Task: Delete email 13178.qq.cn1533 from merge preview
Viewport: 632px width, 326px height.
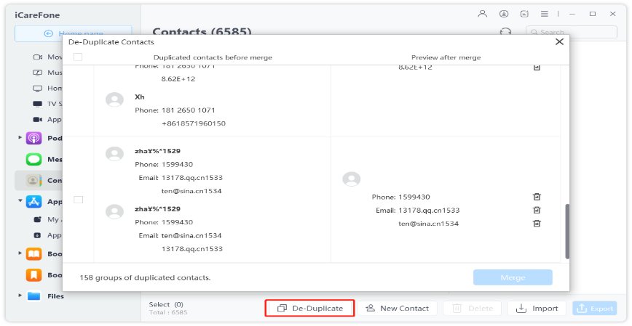Action: tap(537, 210)
